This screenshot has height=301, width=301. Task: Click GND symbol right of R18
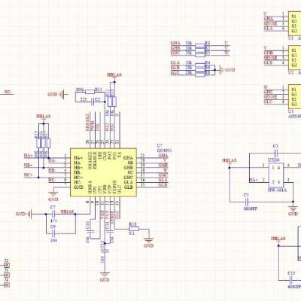click(149, 242)
